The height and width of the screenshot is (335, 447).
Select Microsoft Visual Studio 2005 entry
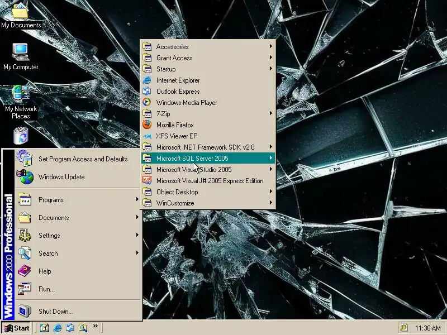(x=208, y=170)
